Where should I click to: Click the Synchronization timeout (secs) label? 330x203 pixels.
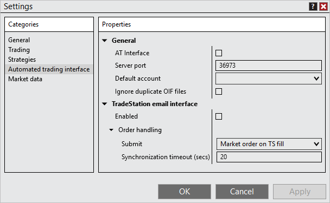166,157
